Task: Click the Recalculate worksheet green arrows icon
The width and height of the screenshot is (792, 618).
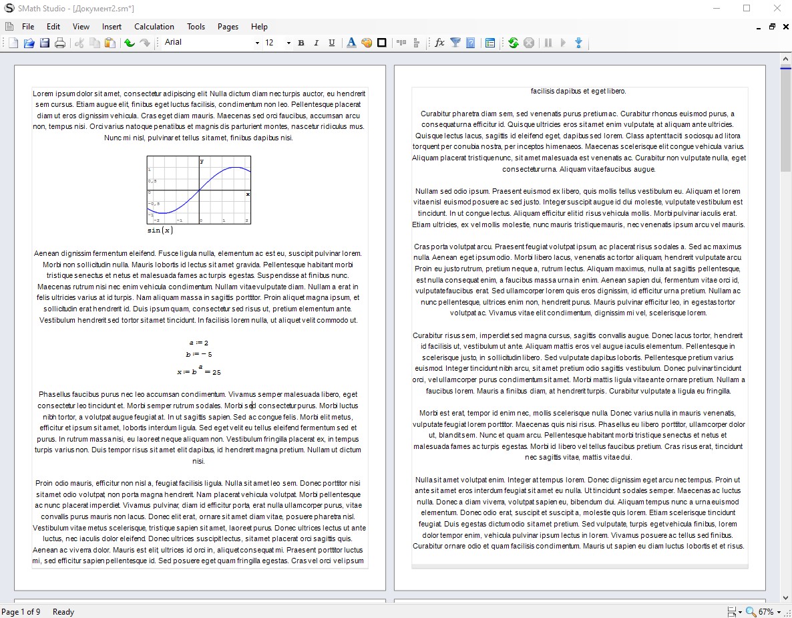Action: click(x=513, y=43)
